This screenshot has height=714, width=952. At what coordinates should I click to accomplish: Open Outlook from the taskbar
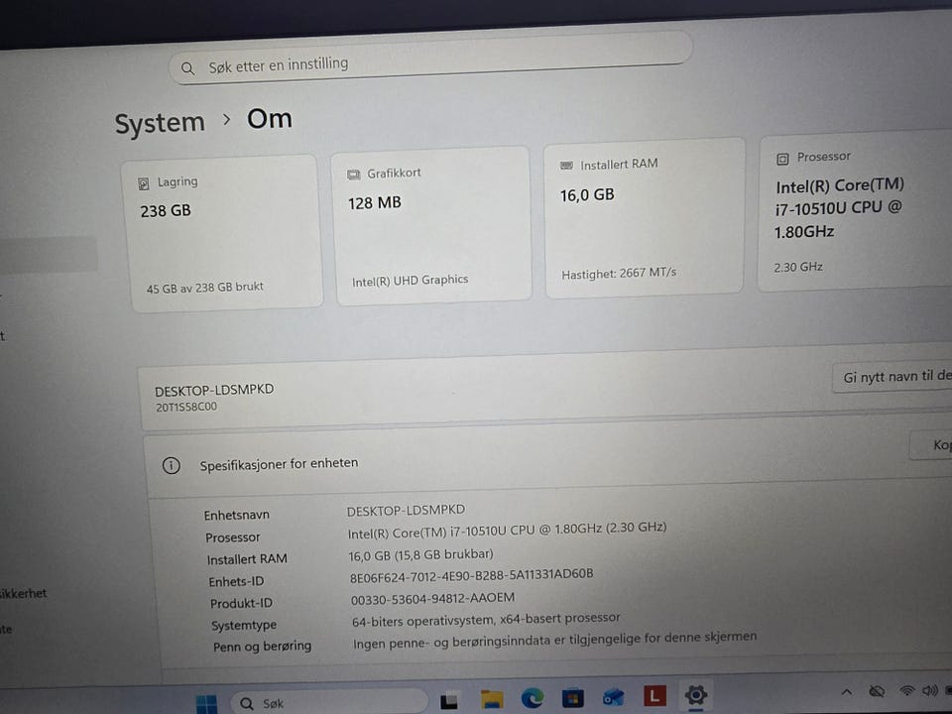coord(613,696)
